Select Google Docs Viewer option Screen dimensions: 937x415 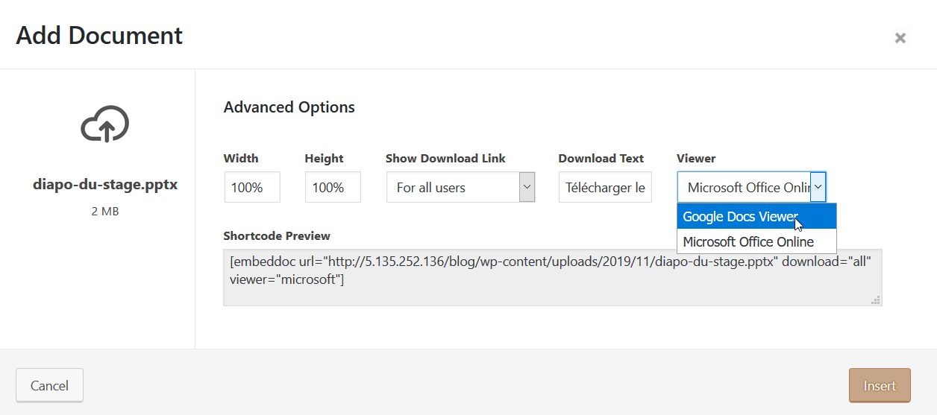[756, 217]
